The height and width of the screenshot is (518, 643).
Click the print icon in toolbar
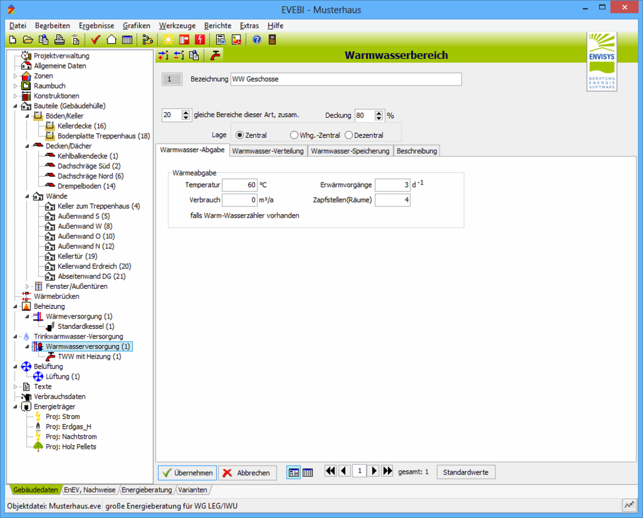point(59,40)
